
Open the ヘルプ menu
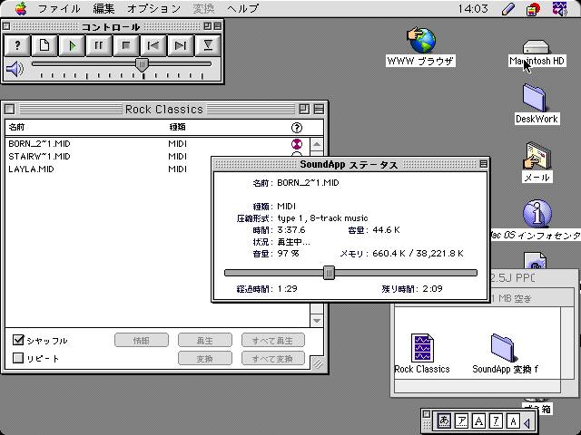[242, 8]
